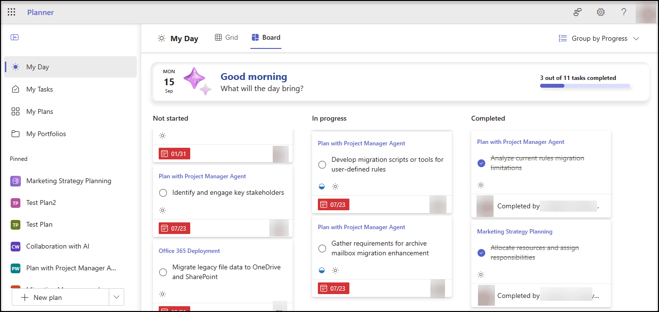Open the app launcher waffle menu

click(x=12, y=12)
